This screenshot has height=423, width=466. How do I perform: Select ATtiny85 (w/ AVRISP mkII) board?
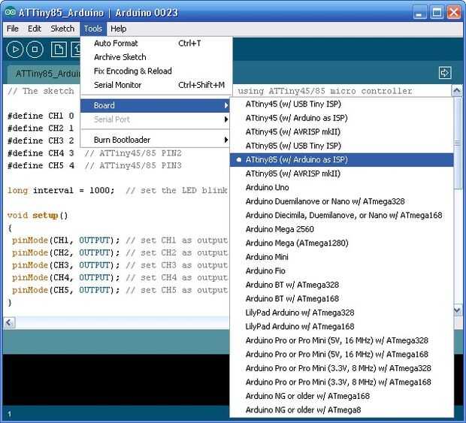coord(342,174)
